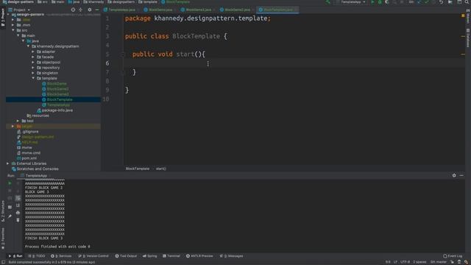Open ANTLR Preview tool window
The width and height of the screenshot is (471, 265).
point(199,256)
